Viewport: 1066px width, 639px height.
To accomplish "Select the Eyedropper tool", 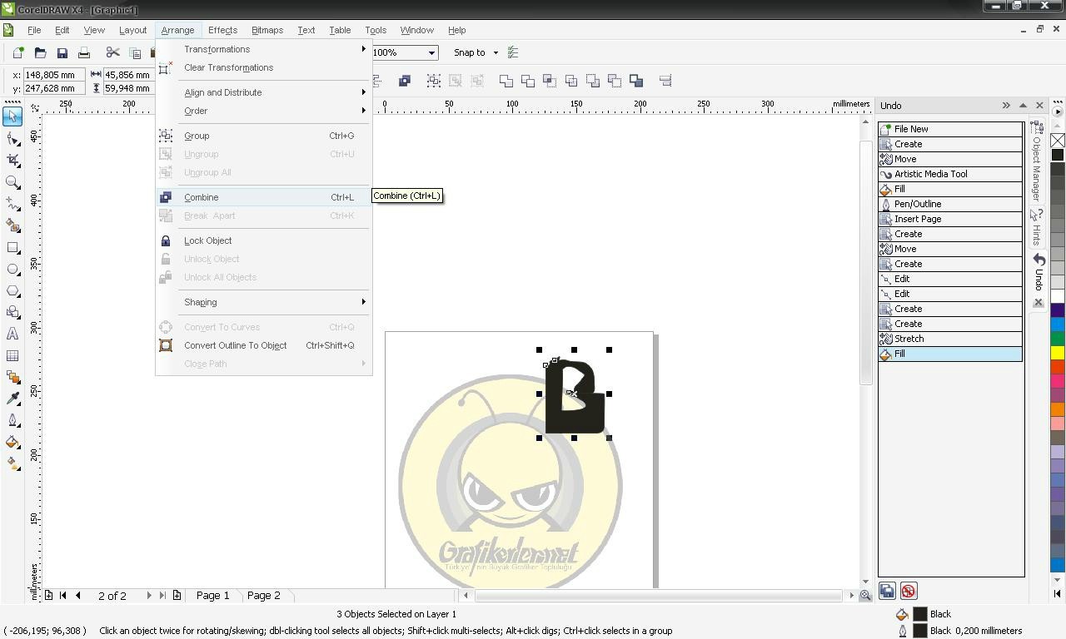I will click(x=12, y=399).
